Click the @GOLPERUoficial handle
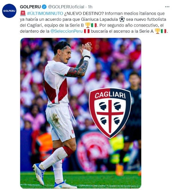Screen dimensions: 174x190 [x=66, y=7]
